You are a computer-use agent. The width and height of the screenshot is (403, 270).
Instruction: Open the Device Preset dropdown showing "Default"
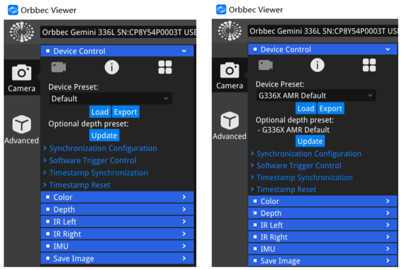click(110, 98)
